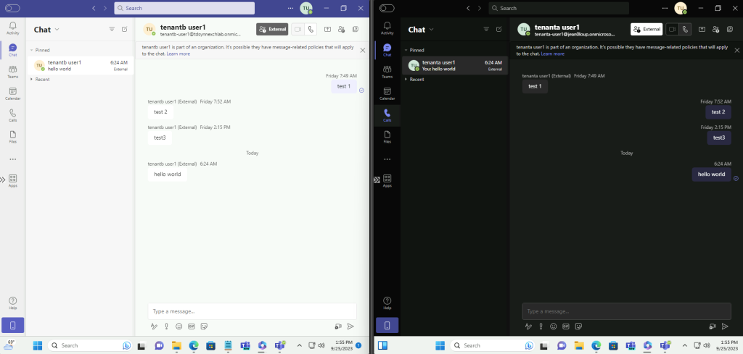
Task: Open profile avatar menu in dark-theme window
Action: pos(681,8)
